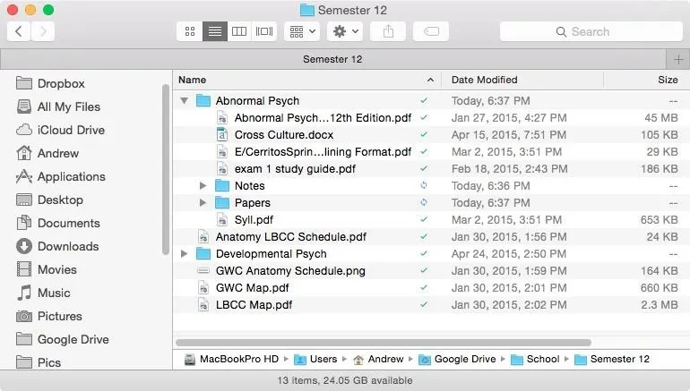Add a new tab with plus button
Screen dimensions: 690x391
[x=678, y=59]
